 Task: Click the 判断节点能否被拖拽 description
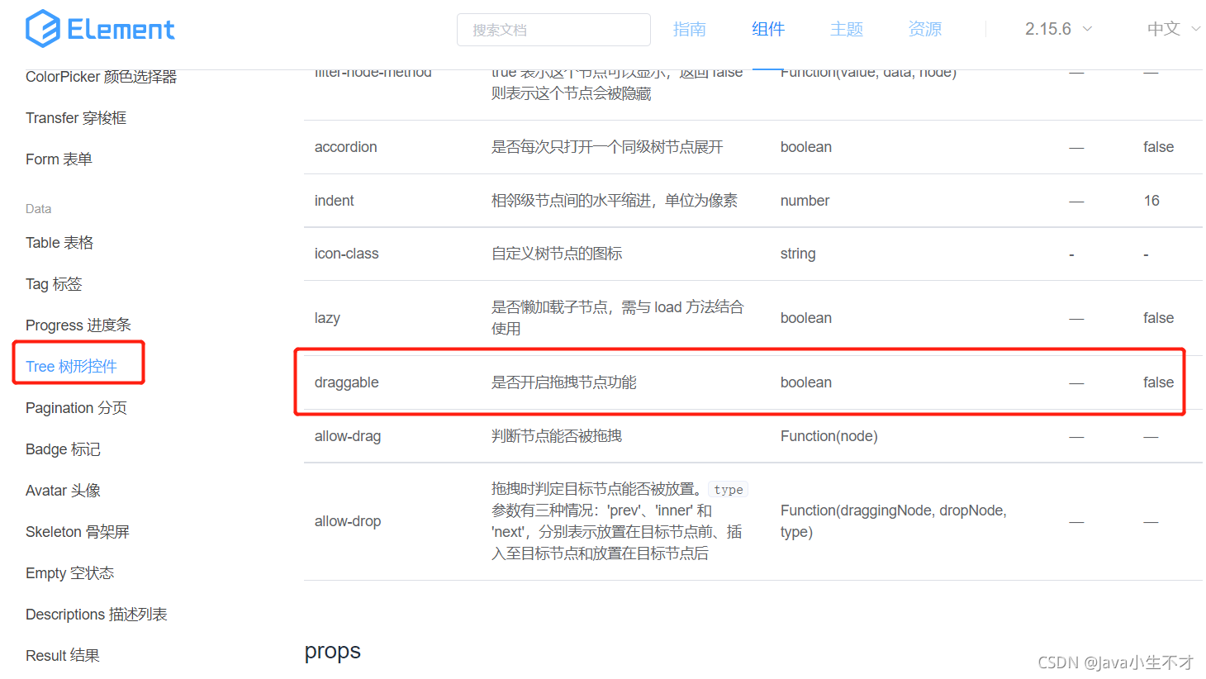point(557,436)
